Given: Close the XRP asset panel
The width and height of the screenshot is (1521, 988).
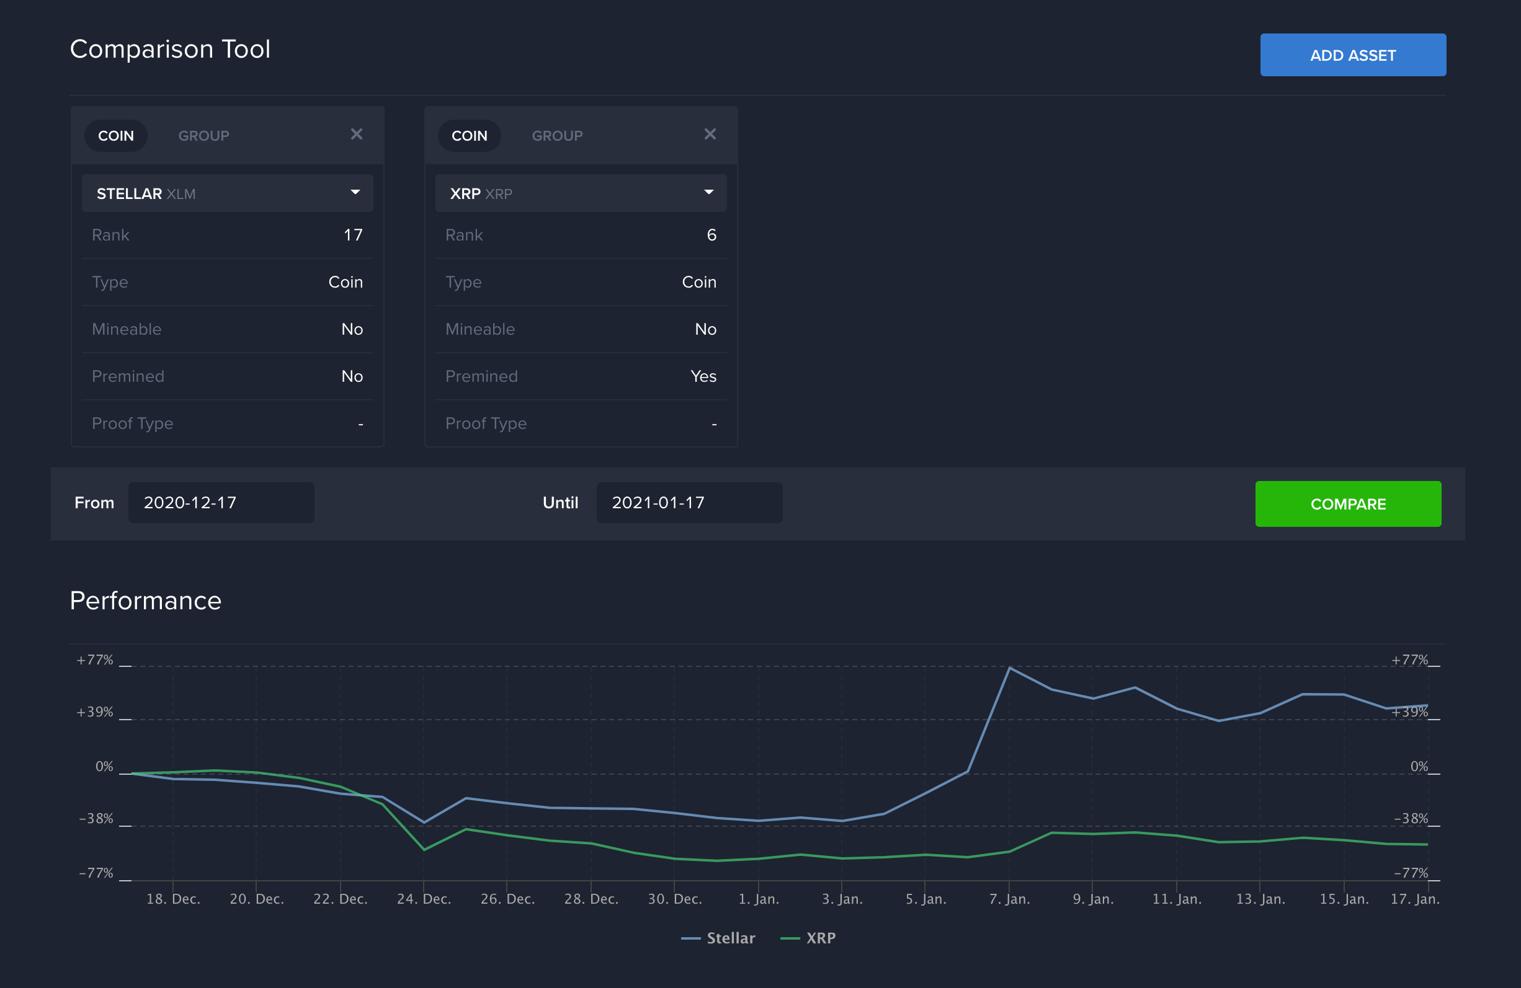Looking at the screenshot, I should tap(711, 134).
